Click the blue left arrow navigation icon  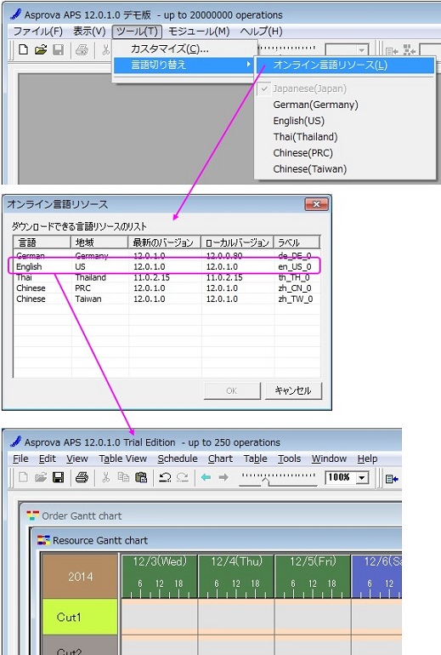click(x=206, y=477)
